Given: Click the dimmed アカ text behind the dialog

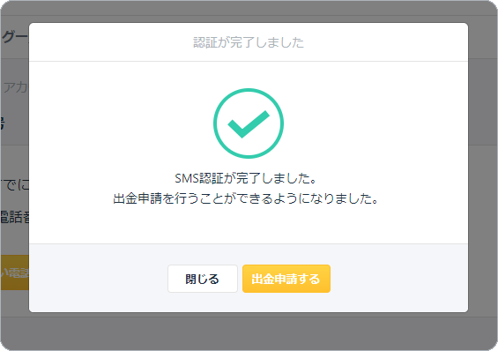Looking at the screenshot, I should 15,87.
